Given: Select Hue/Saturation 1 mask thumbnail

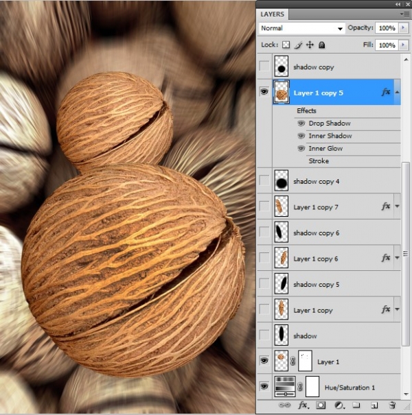Looking at the screenshot, I should pos(312,387).
